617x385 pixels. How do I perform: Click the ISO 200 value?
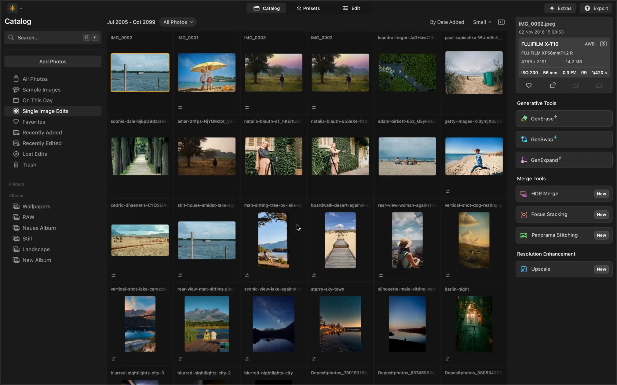(x=529, y=73)
